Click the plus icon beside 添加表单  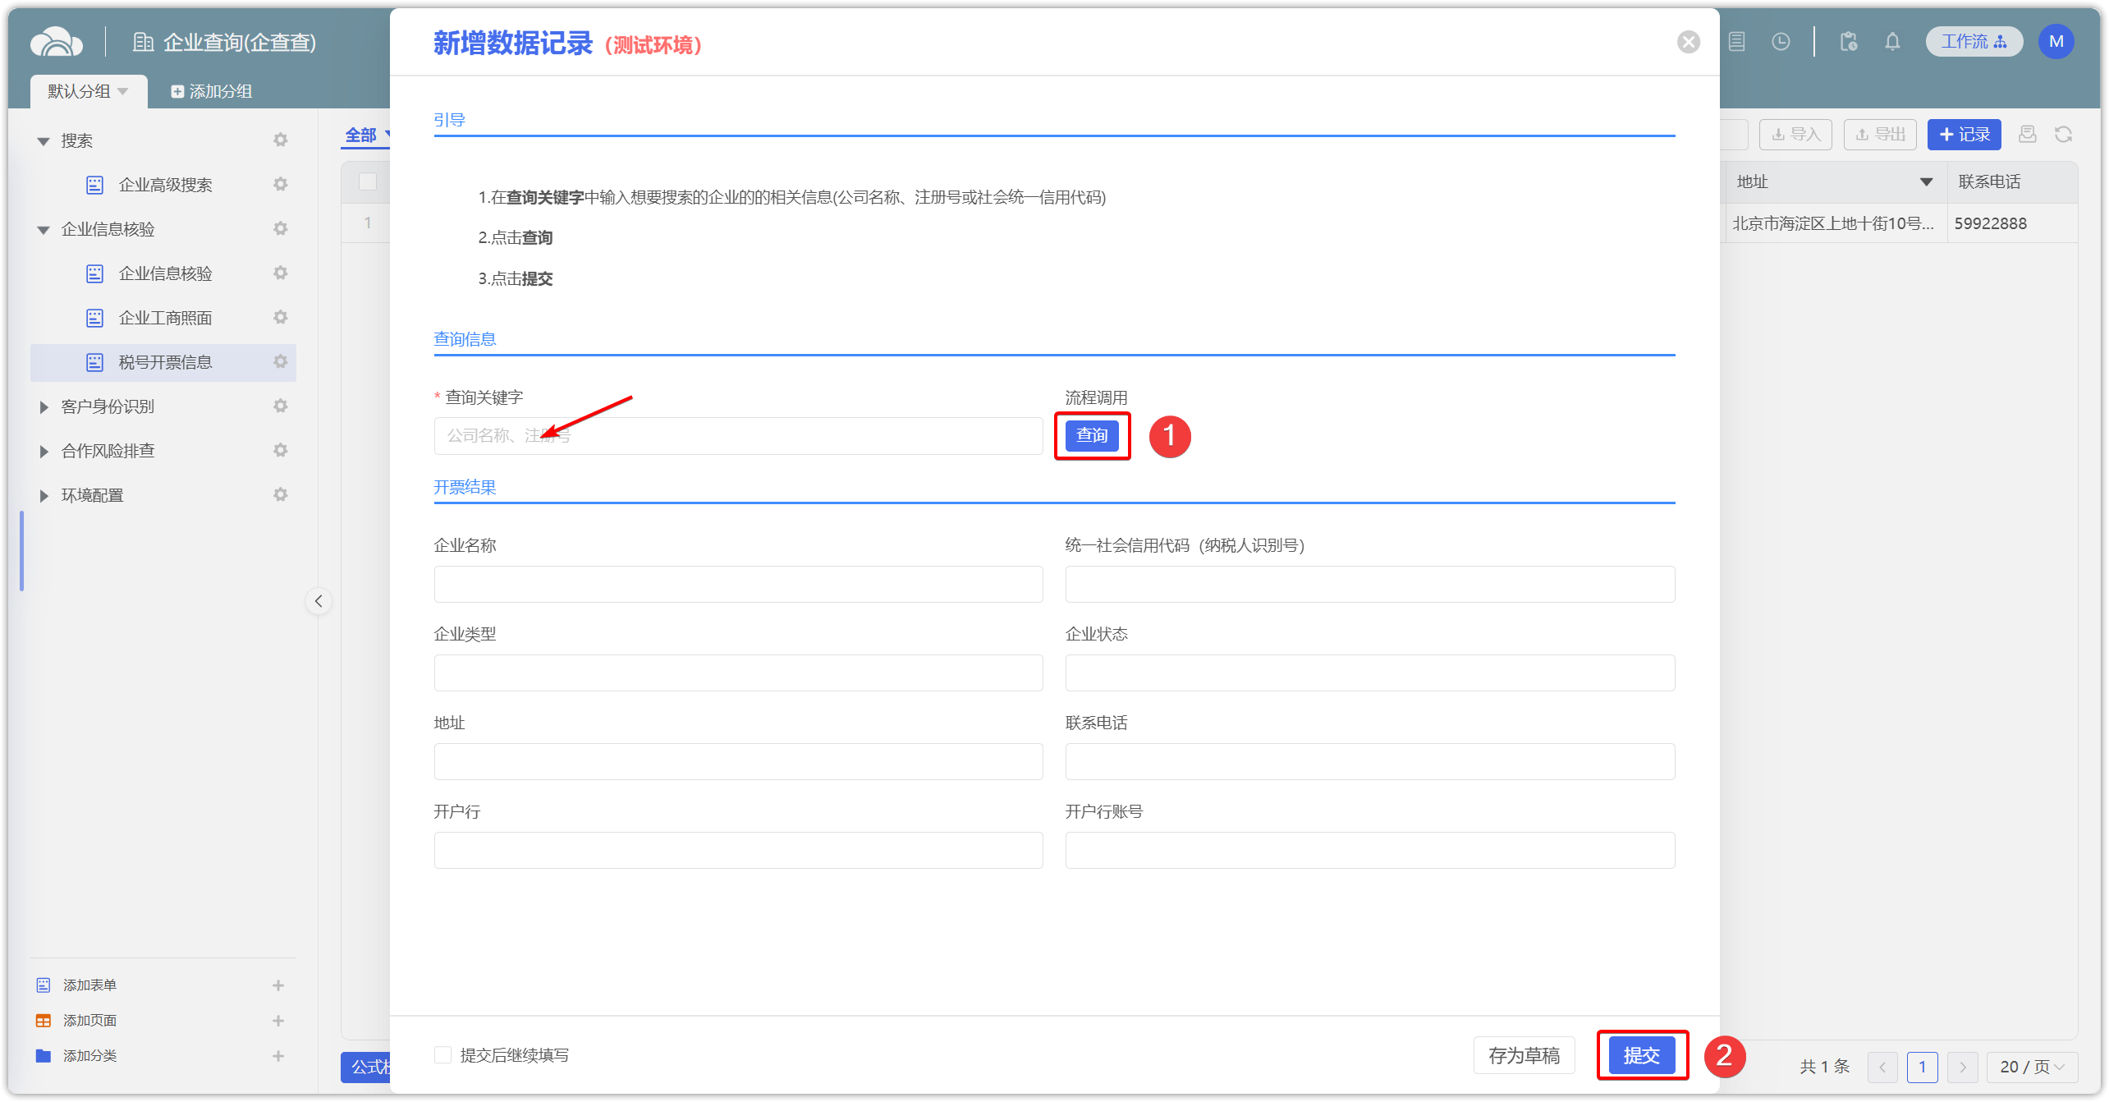(x=278, y=985)
